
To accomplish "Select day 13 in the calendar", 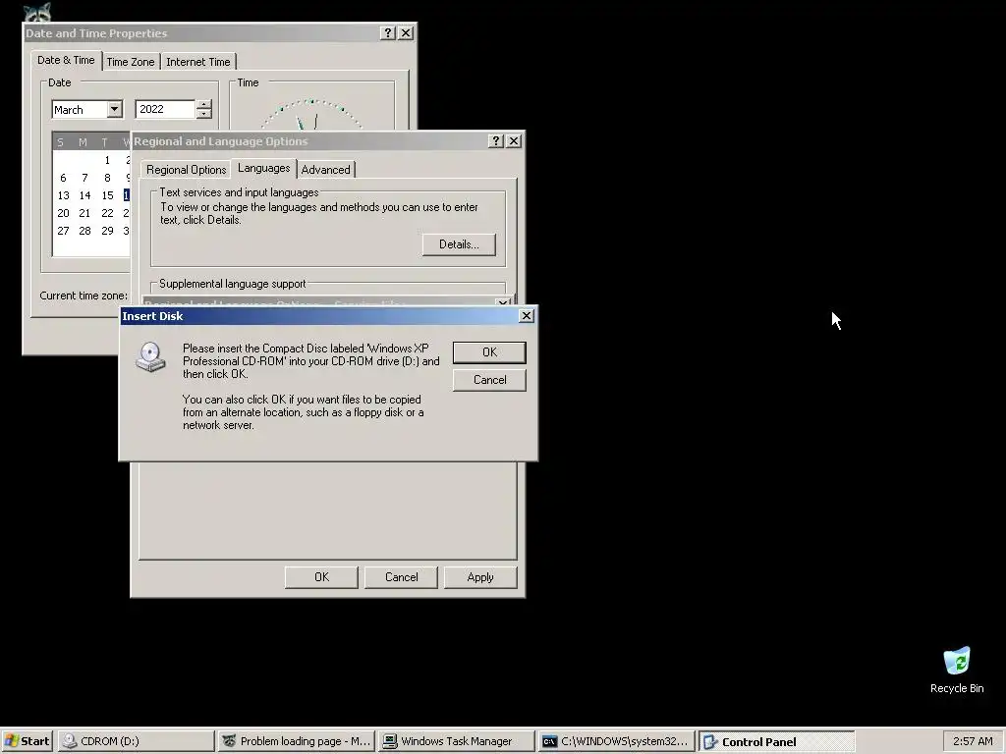I will 63,195.
